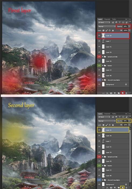The height and width of the screenshot is (189, 132).
Task: Select the yellow-outlined Layer 25 row
Action: 113,130
